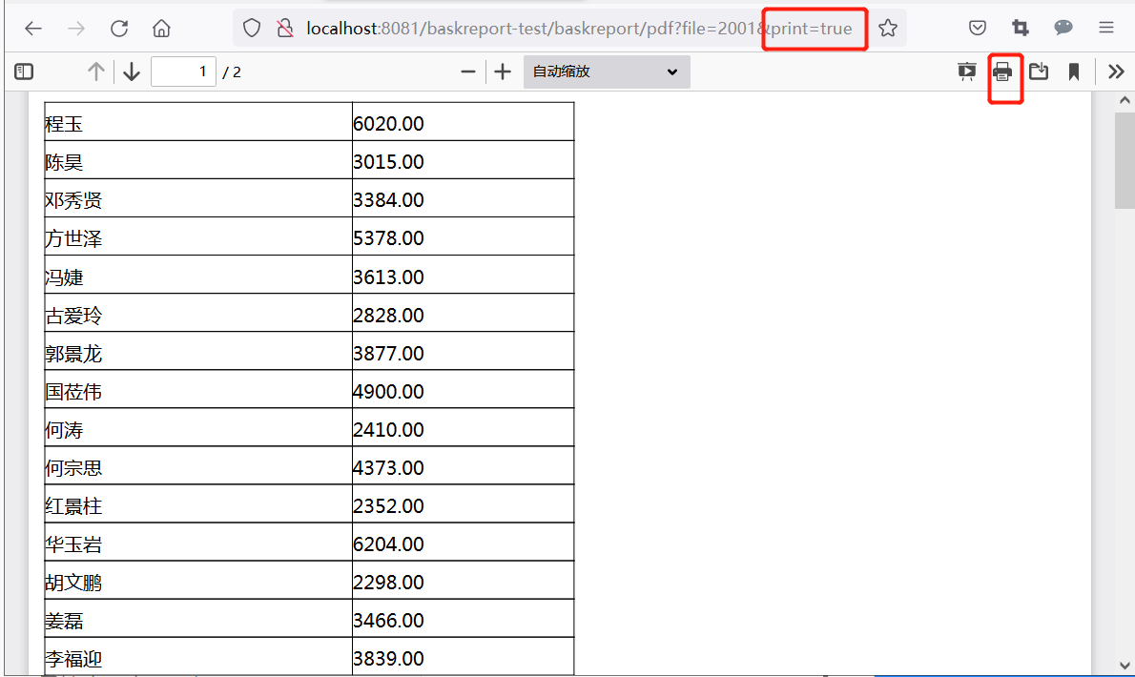Select the value 3839.00
Image resolution: width=1135 pixels, height=677 pixels.
[389, 660]
